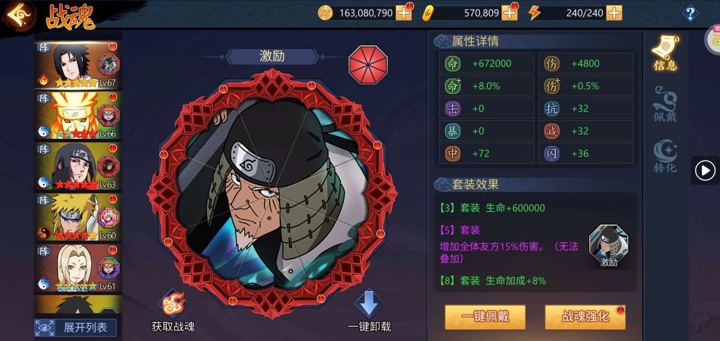This screenshot has height=341, width=720.
Task: Add gold ingots with the plus button
Action: coord(510,13)
